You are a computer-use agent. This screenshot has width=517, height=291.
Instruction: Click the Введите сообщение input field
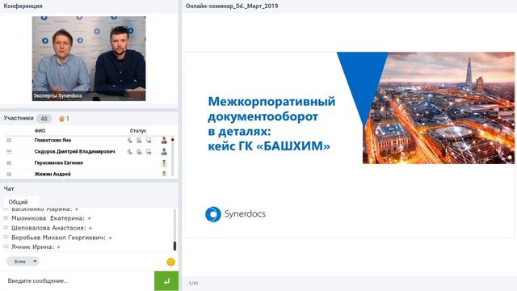click(x=78, y=281)
